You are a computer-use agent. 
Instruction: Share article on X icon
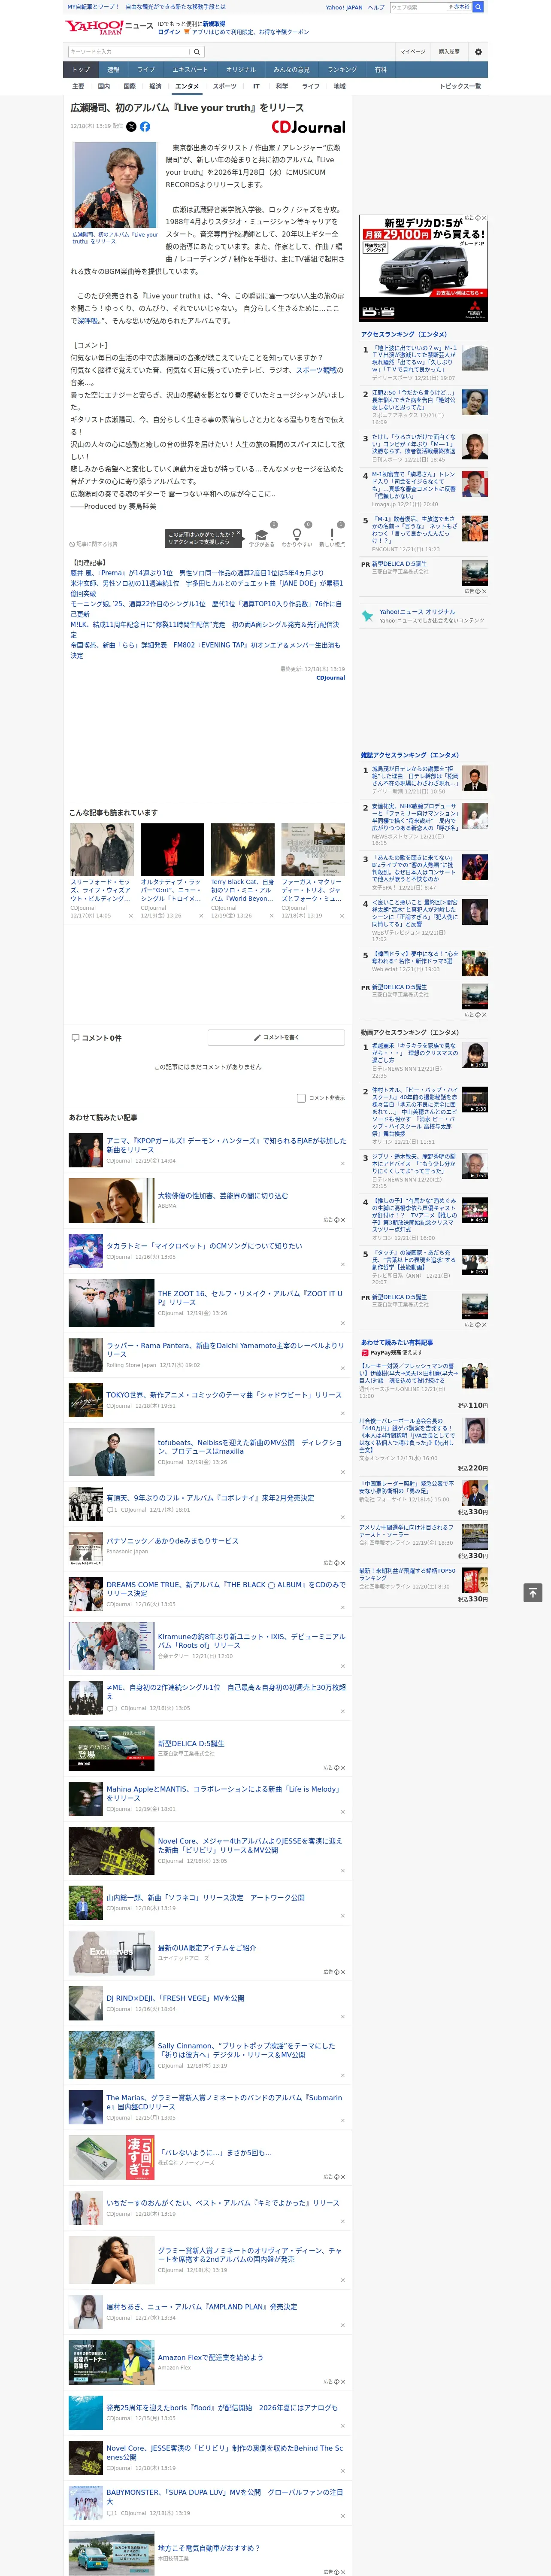tap(131, 127)
